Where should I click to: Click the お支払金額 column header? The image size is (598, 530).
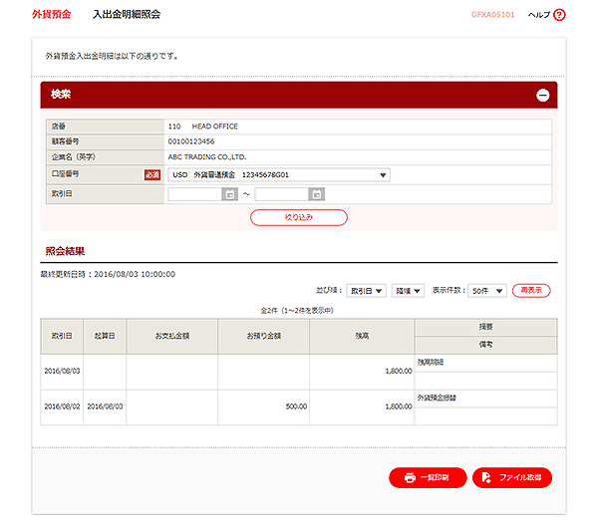pyautogui.click(x=172, y=336)
